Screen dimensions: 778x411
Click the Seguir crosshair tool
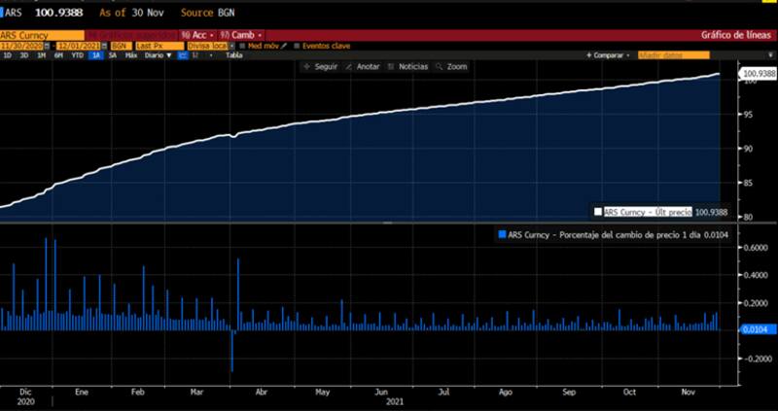(x=322, y=67)
